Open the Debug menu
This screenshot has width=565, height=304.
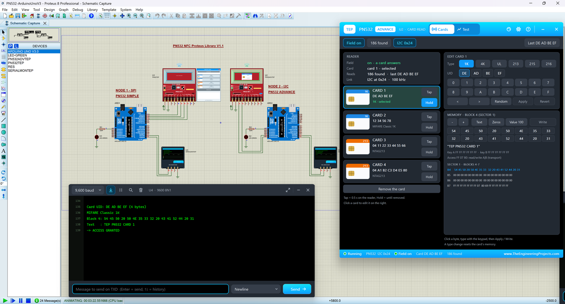[78, 10]
